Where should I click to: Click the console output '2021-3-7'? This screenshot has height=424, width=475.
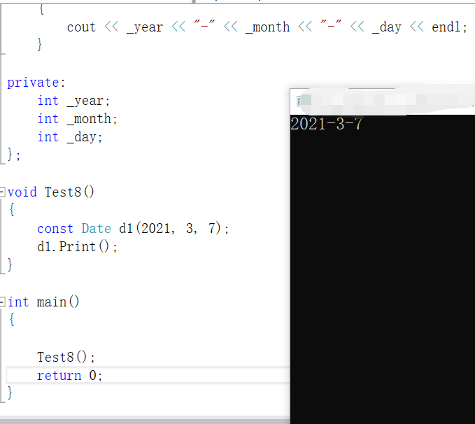[326, 124]
